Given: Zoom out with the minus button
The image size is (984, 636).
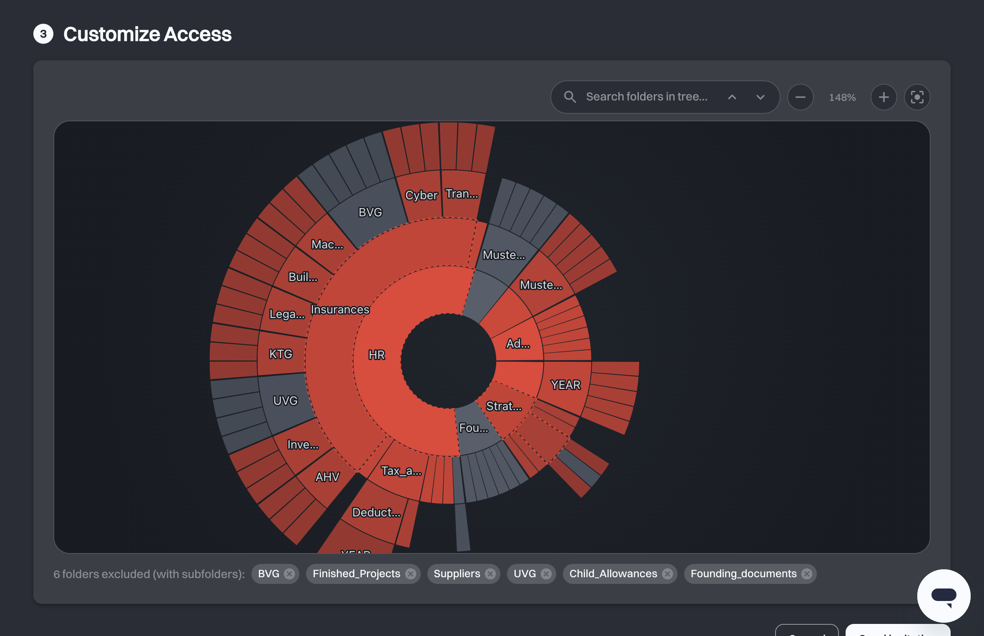Looking at the screenshot, I should 800,97.
